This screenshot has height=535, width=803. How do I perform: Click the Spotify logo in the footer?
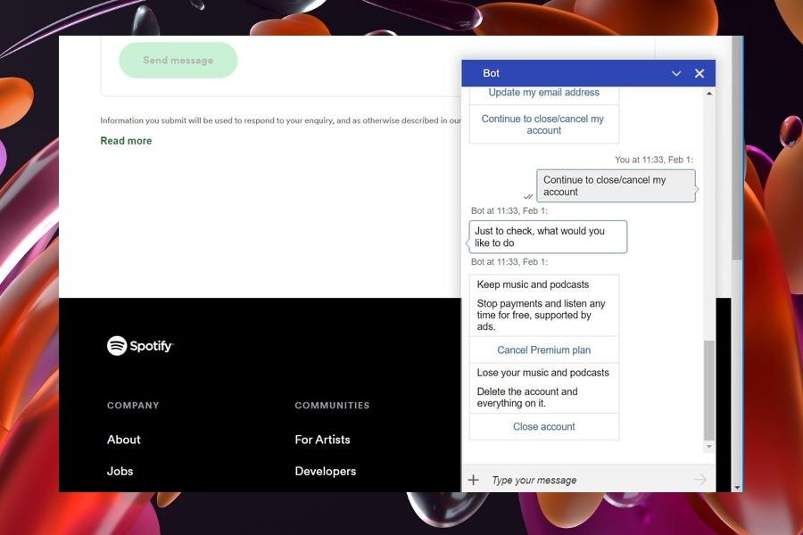tap(139, 345)
